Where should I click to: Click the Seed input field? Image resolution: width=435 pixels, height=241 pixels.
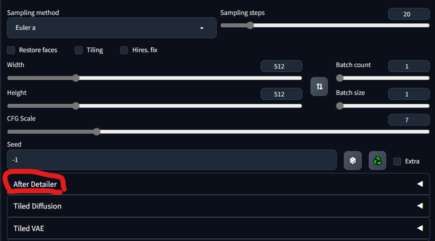coord(172,160)
